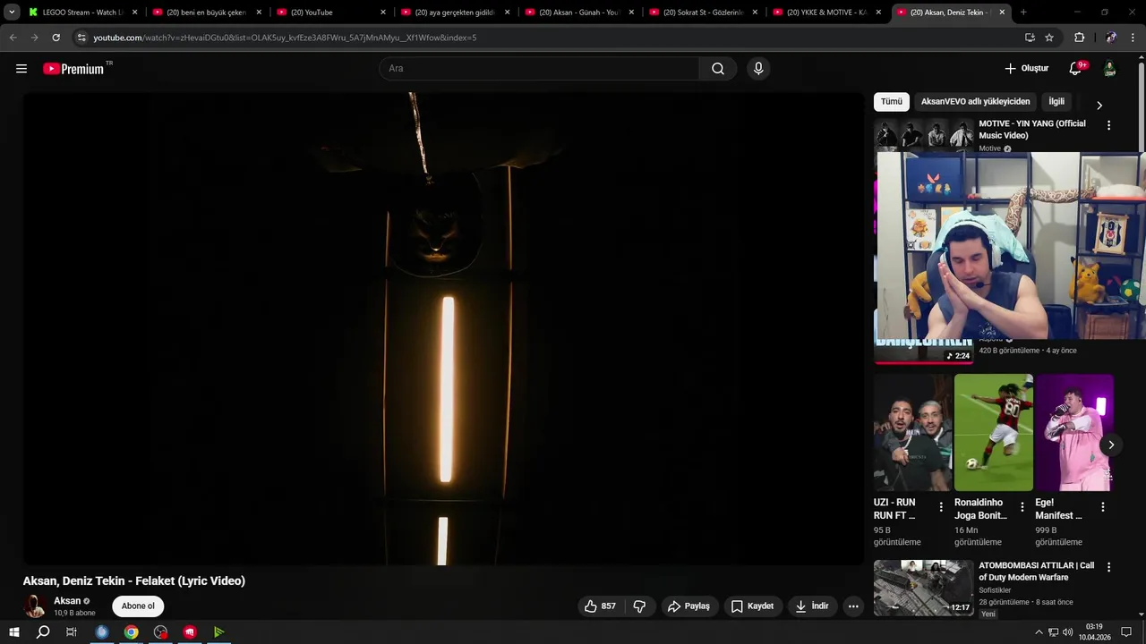1146x644 pixels.
Task: Open Chrome extensions puzzle icon
Action: point(1079,38)
